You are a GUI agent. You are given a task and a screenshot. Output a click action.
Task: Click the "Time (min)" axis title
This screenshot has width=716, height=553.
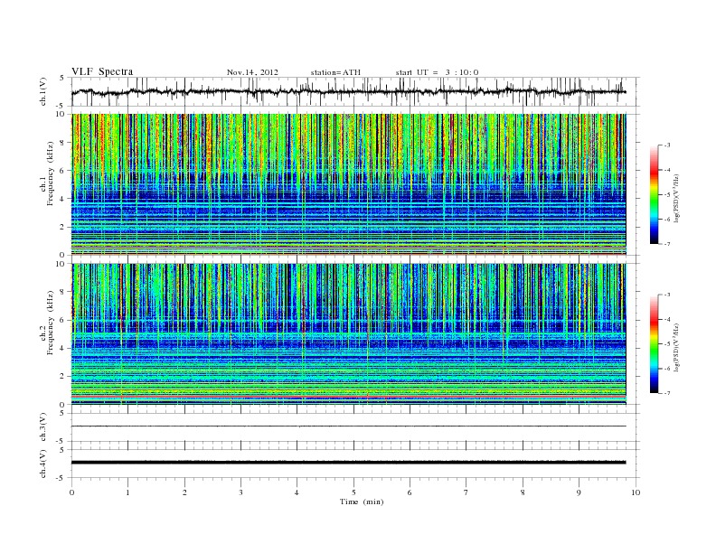pos(362,501)
